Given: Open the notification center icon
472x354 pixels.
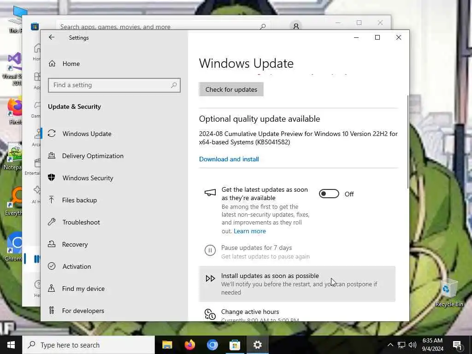Looking at the screenshot, I should pos(457,345).
